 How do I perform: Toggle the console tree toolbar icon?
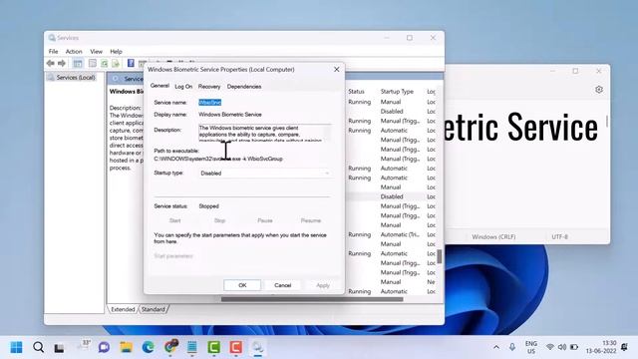78,63
